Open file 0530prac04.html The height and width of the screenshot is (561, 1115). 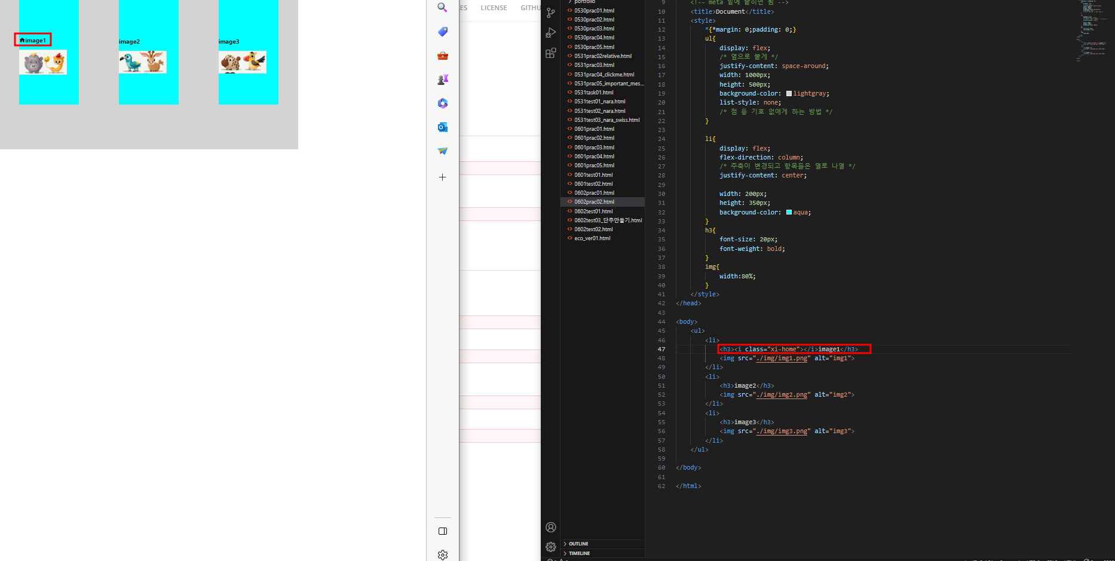594,38
